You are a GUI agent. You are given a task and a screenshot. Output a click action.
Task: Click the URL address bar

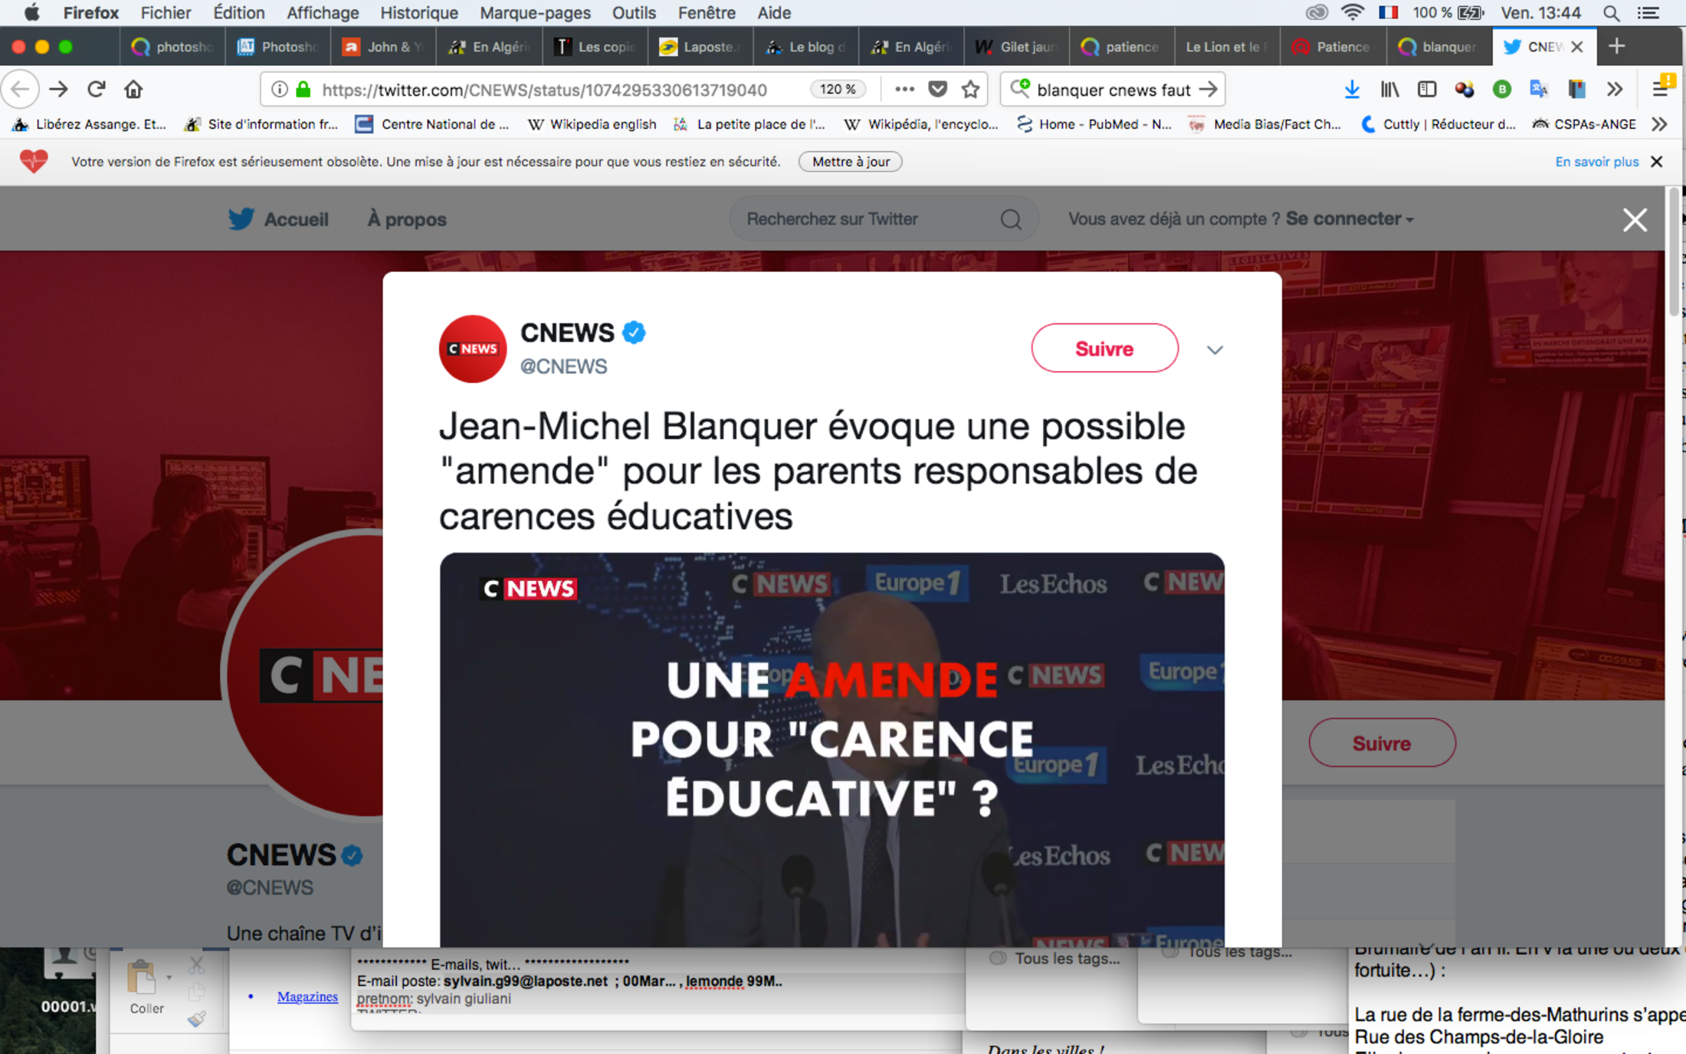(x=544, y=90)
